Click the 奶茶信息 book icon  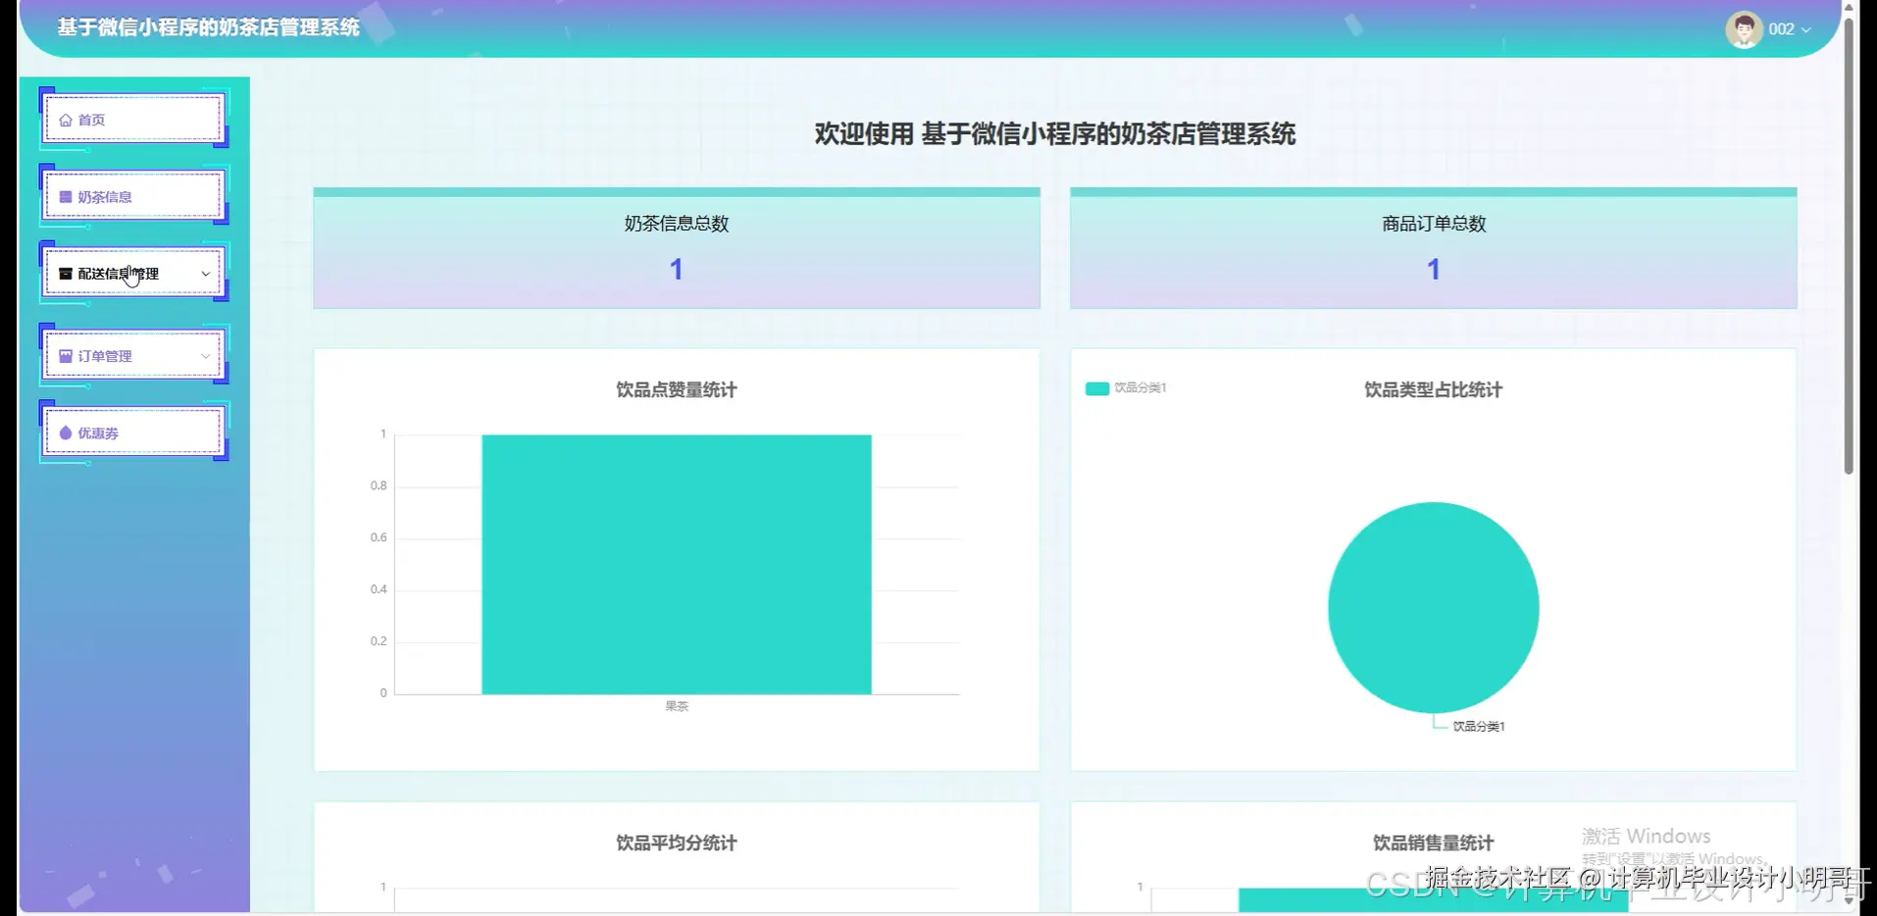[x=66, y=196]
